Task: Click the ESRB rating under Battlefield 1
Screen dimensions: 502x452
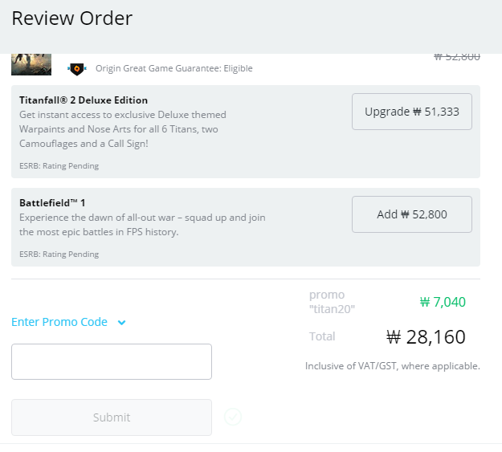Action: tap(59, 255)
